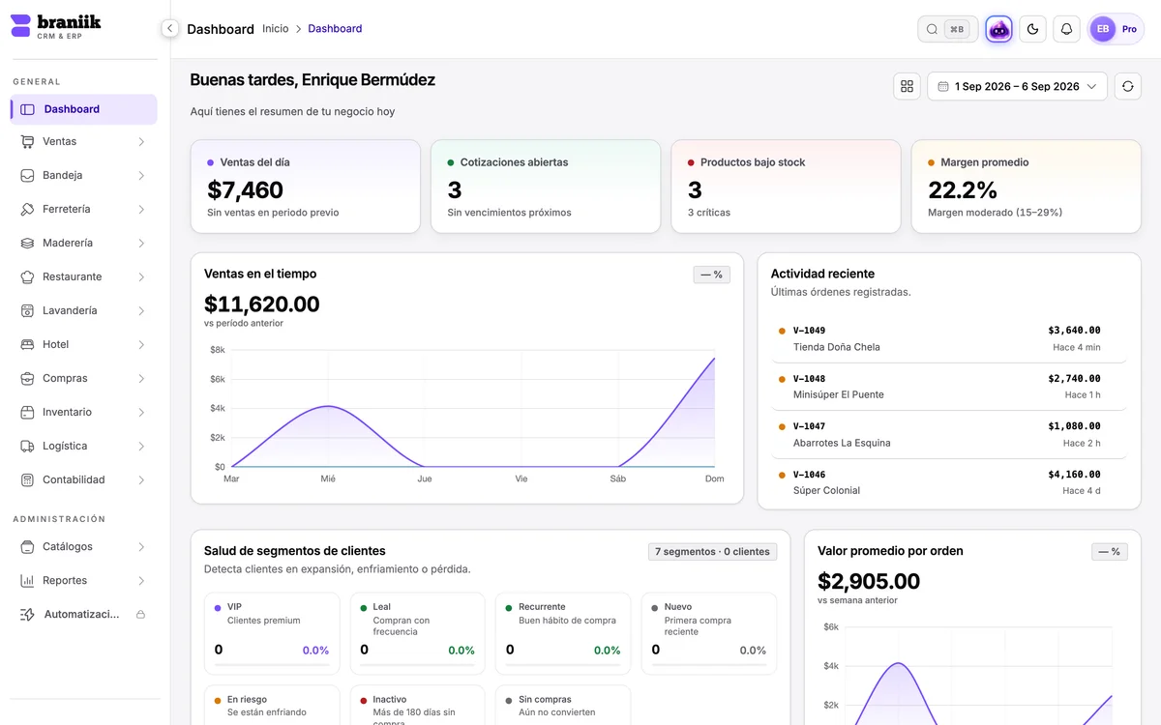Click the Hotel bed icon
Screen dimensions: 1161x725
coord(27,344)
